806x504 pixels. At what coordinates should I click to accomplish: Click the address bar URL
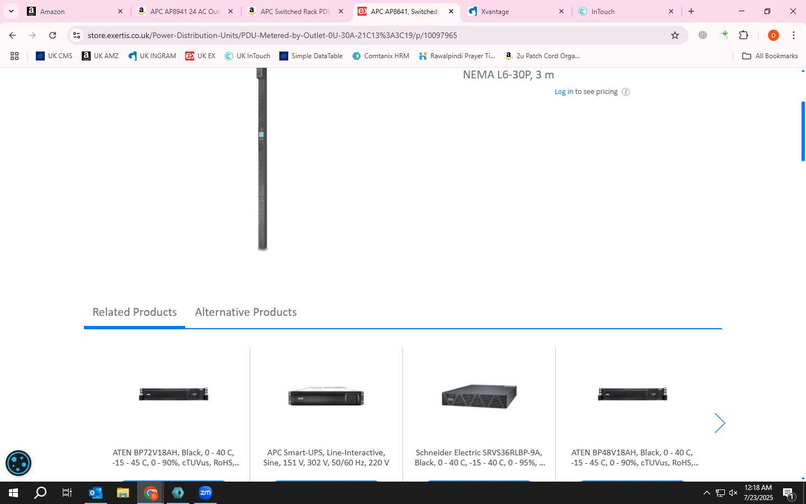pos(272,35)
